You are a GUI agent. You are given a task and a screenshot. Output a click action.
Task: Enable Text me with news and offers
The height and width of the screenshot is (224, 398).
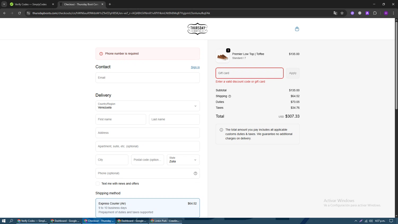coord(98,184)
